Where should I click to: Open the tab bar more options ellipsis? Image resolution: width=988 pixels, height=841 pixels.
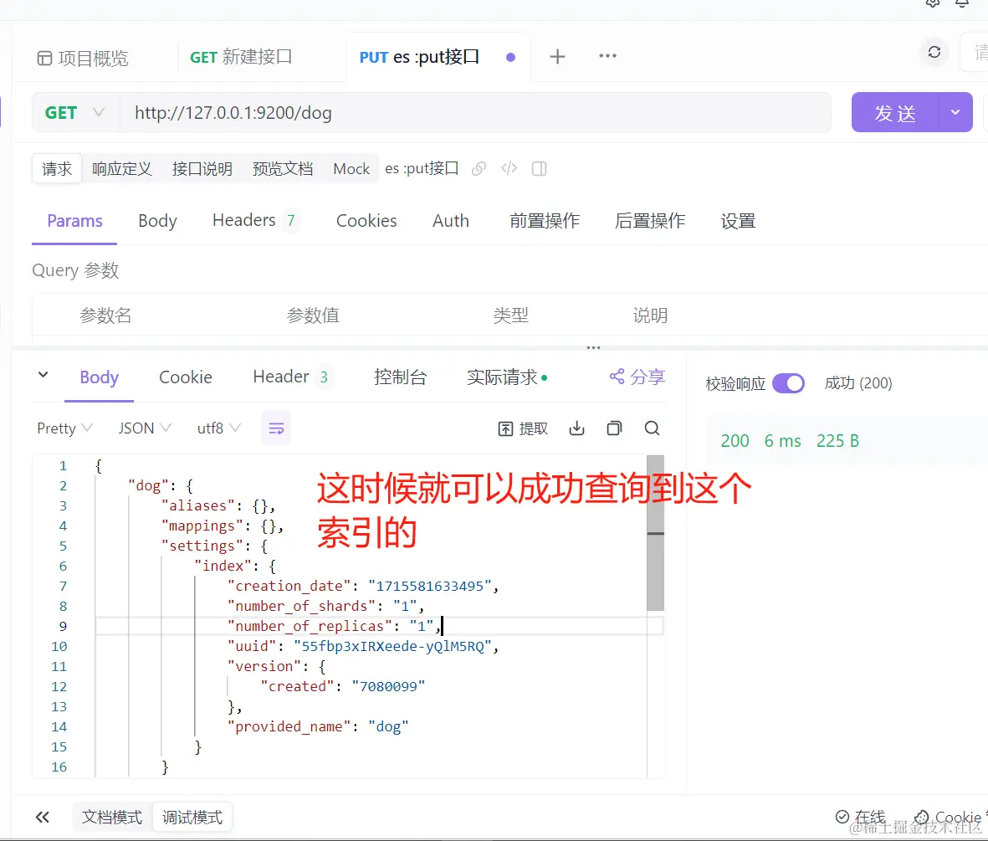pos(607,56)
